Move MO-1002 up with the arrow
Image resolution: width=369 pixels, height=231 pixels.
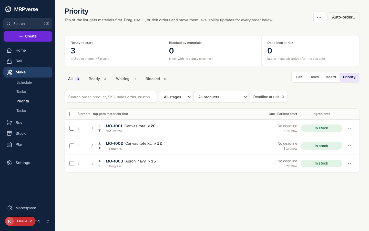coord(99,143)
